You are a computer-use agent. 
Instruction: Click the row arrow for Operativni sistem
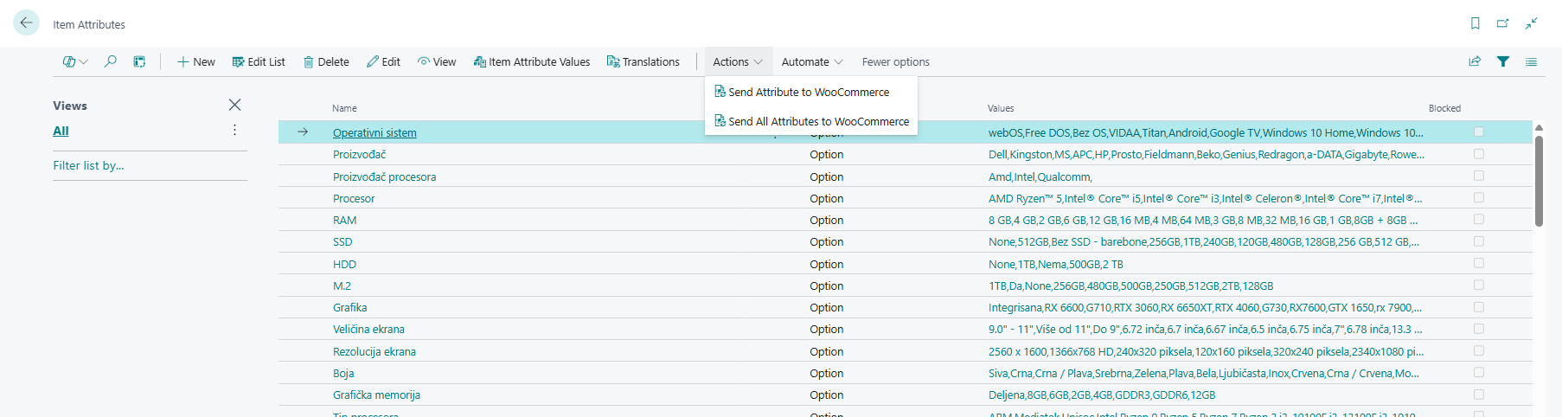point(303,132)
